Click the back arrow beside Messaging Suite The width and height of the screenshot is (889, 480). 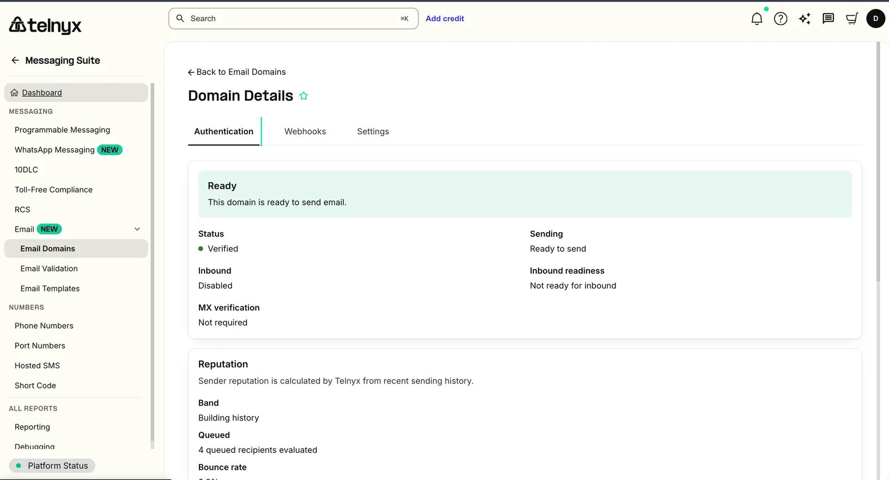15,60
